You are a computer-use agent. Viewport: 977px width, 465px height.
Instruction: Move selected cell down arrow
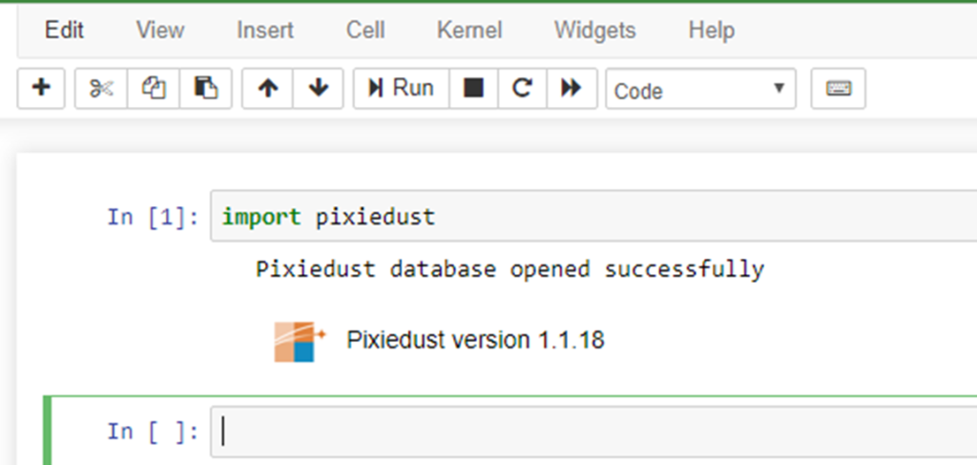pyautogui.click(x=318, y=89)
